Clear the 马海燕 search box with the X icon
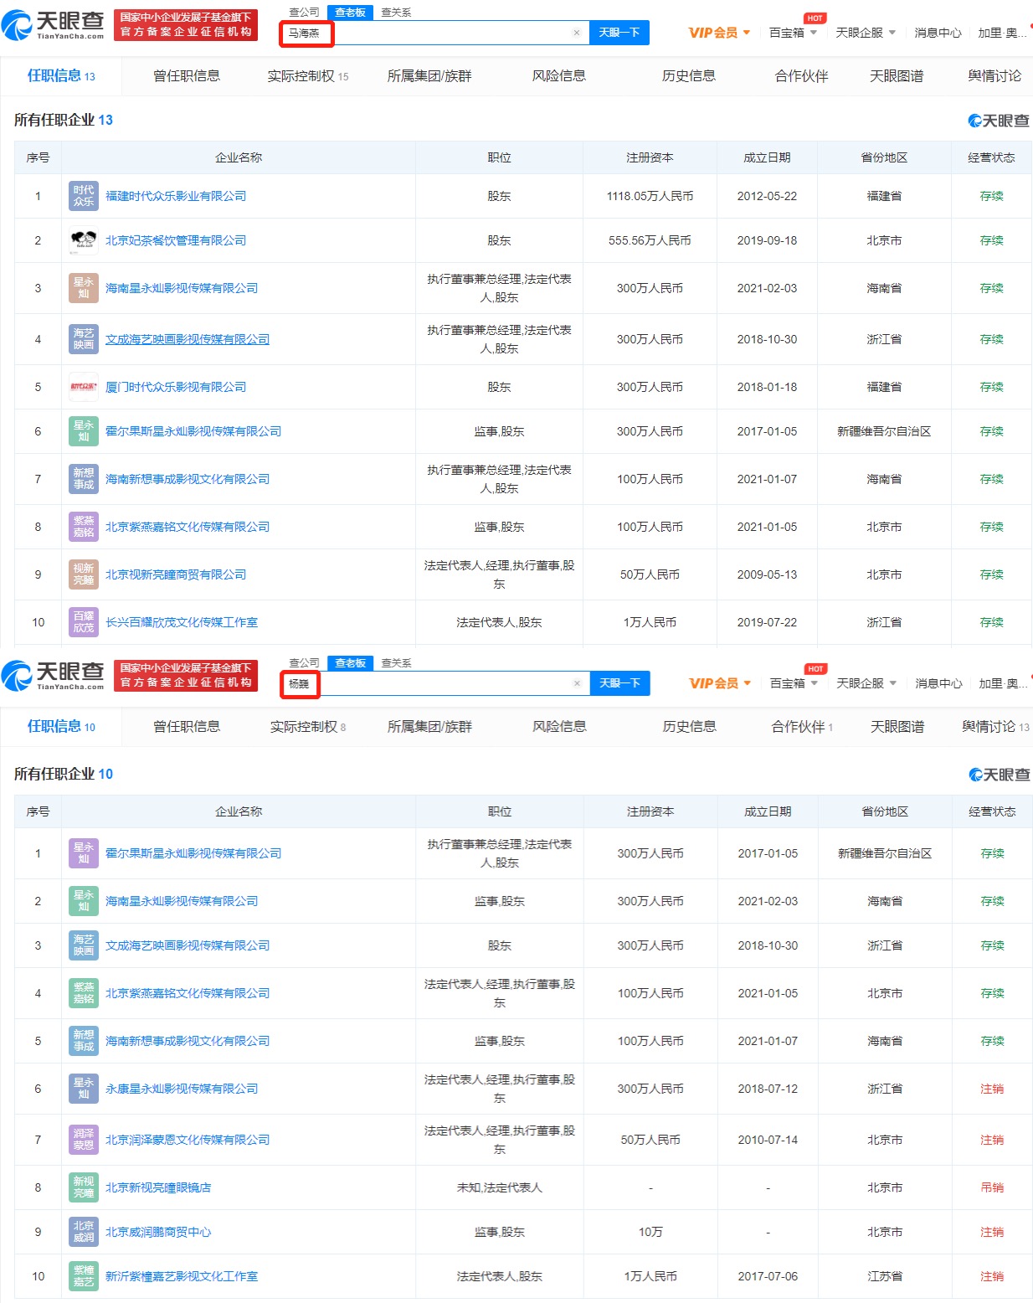Screen dimensions: 1033x1303 576,33
